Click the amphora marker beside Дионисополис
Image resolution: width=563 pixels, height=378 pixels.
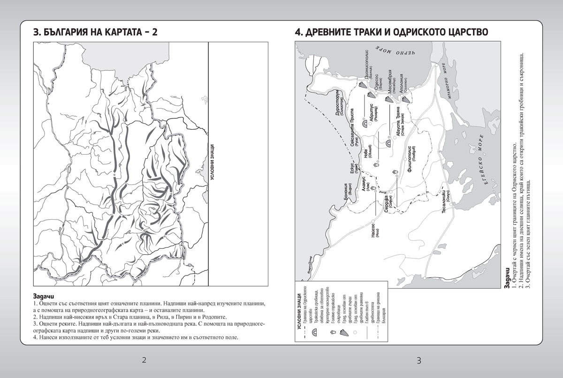tap(362, 86)
